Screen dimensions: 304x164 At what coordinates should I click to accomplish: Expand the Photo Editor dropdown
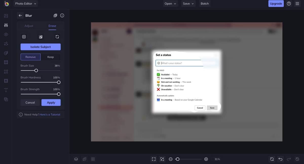(26, 4)
